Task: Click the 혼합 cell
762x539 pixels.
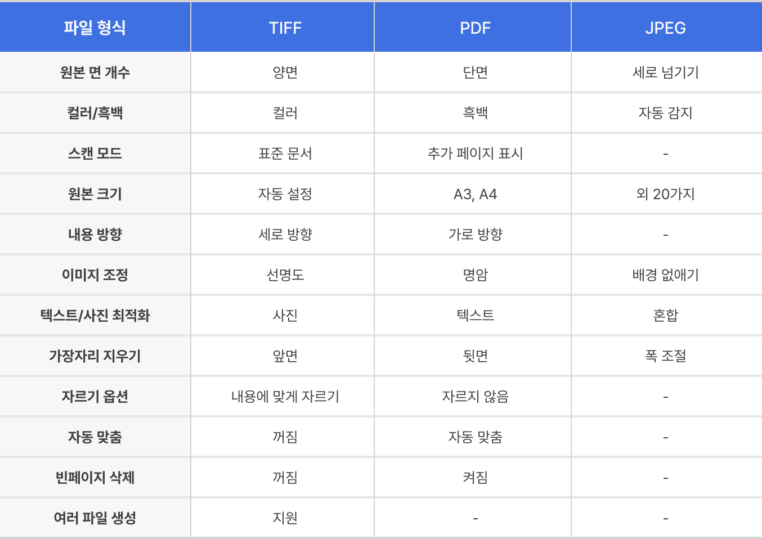Action: point(665,316)
